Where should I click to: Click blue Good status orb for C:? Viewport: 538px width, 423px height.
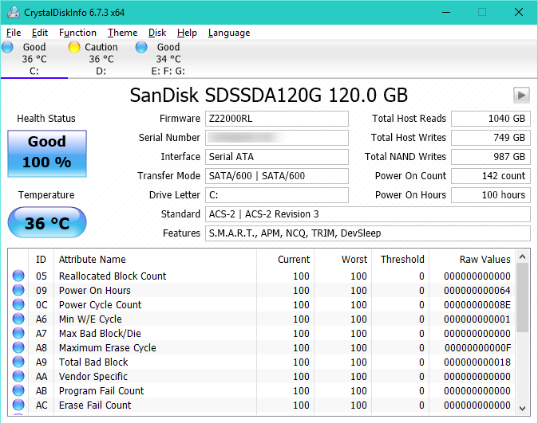(x=7, y=47)
